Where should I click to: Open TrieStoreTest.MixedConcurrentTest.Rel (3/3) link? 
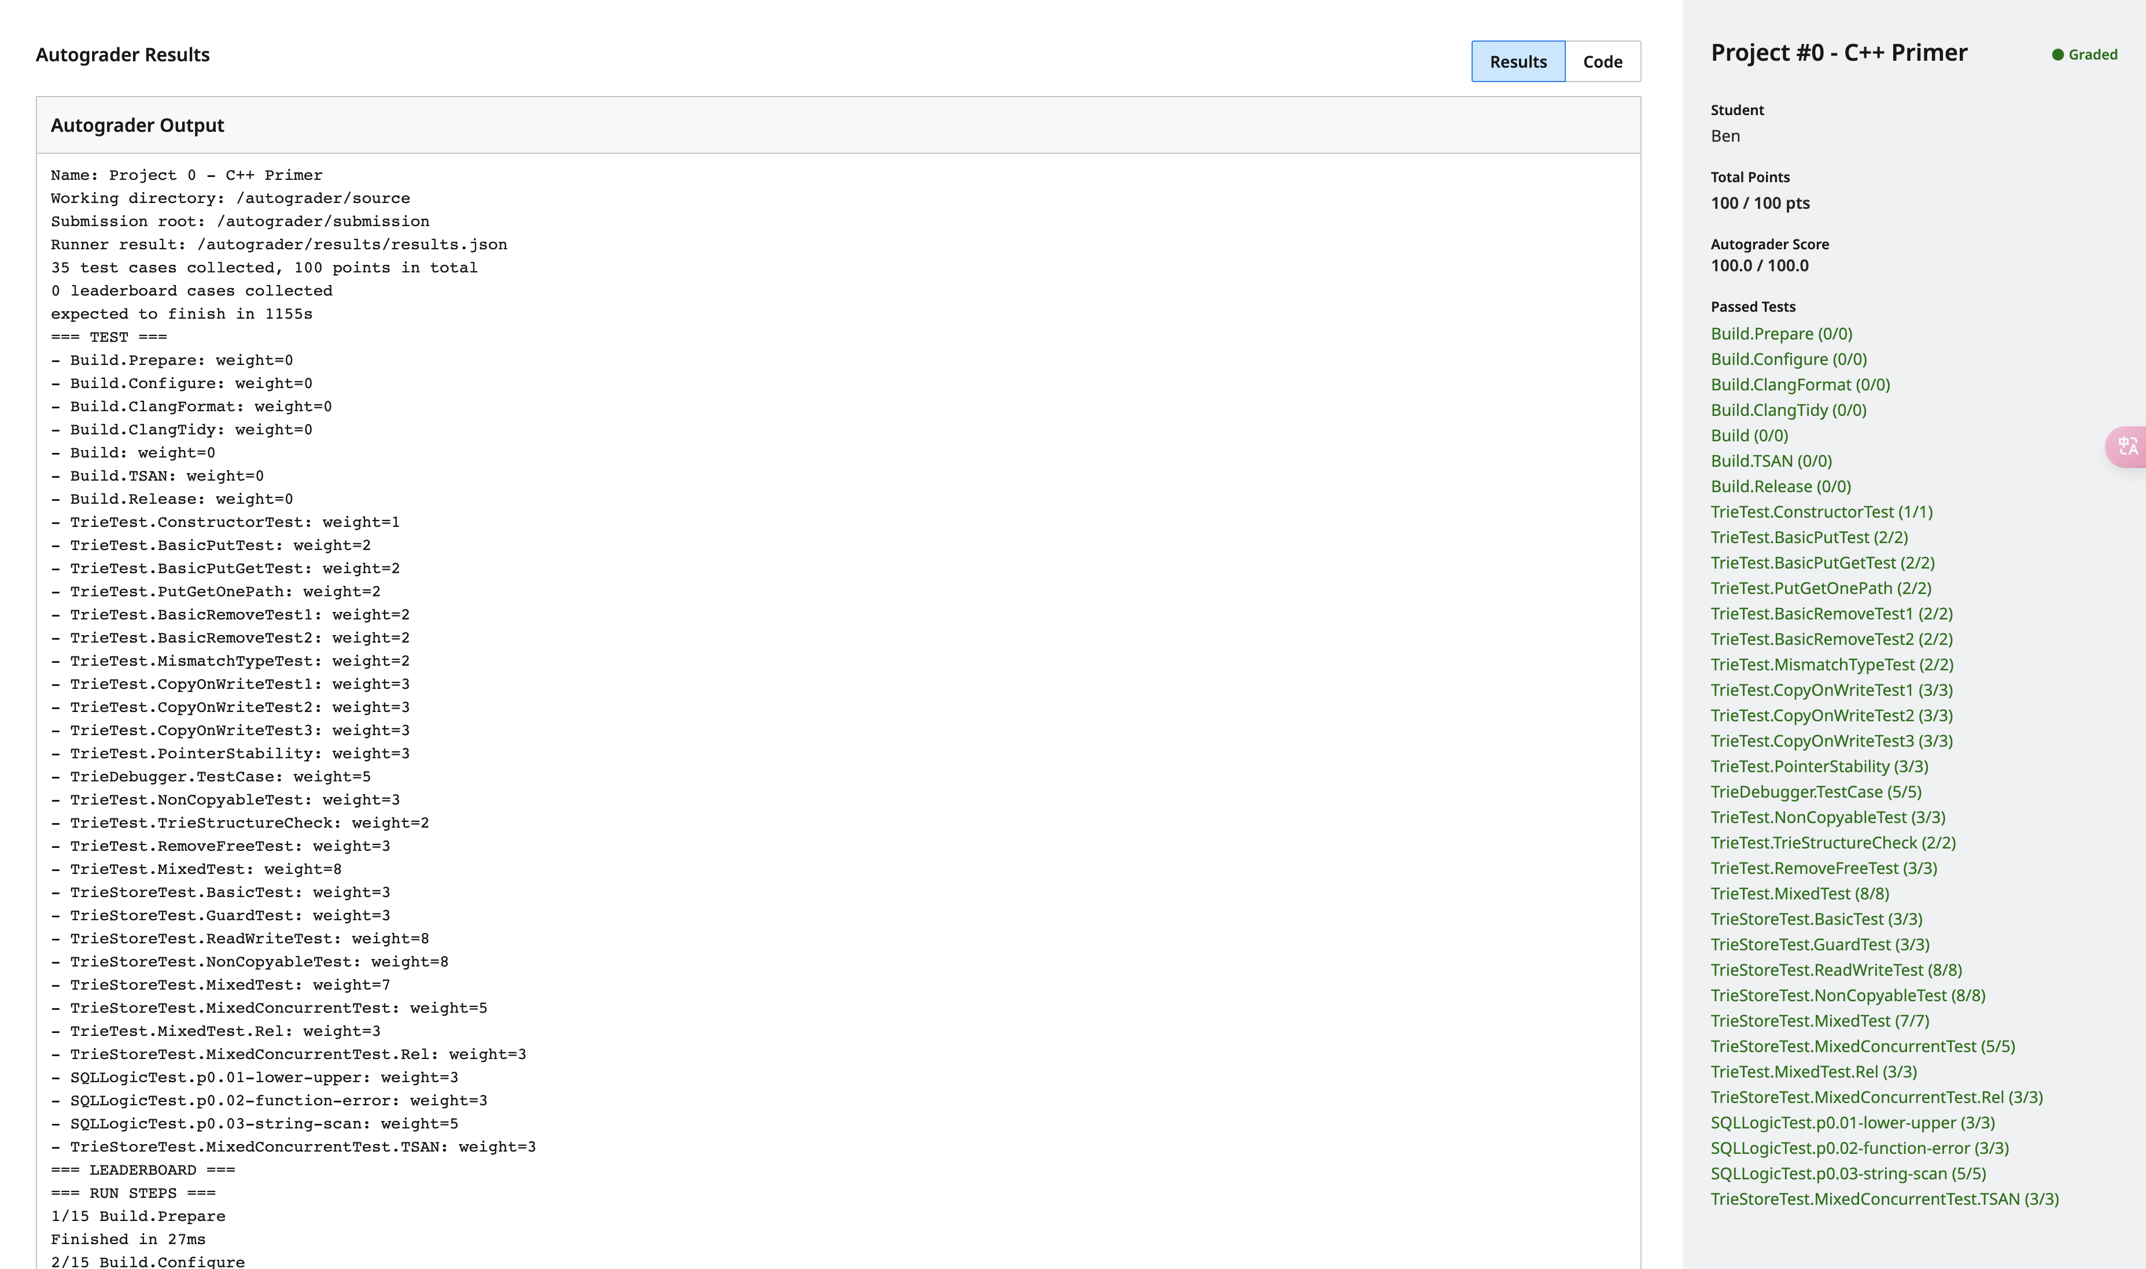tap(1876, 1097)
